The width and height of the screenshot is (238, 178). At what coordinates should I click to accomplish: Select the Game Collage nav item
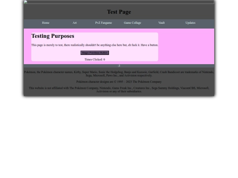(x=132, y=23)
